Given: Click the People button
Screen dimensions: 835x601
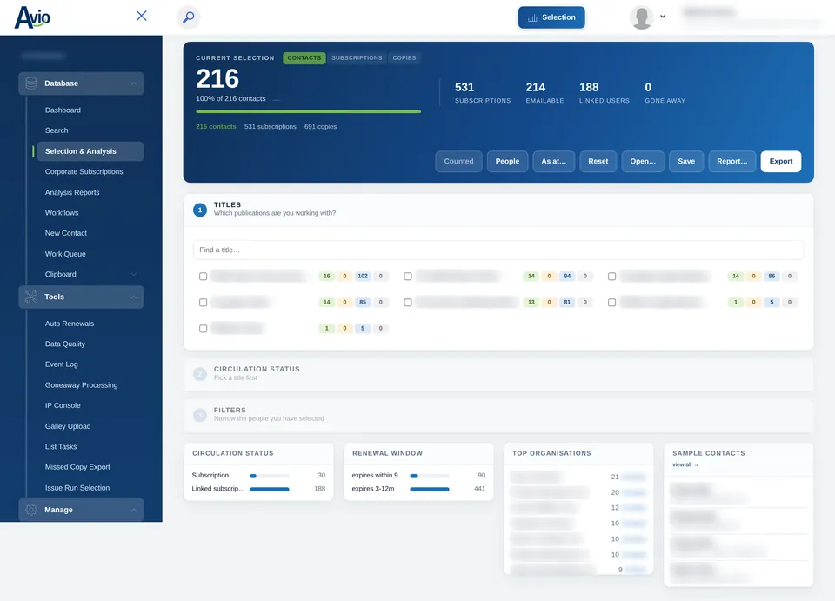Looking at the screenshot, I should (x=507, y=161).
